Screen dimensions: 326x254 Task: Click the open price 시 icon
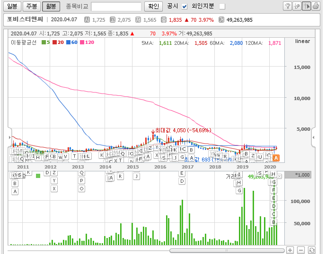point(87,20)
